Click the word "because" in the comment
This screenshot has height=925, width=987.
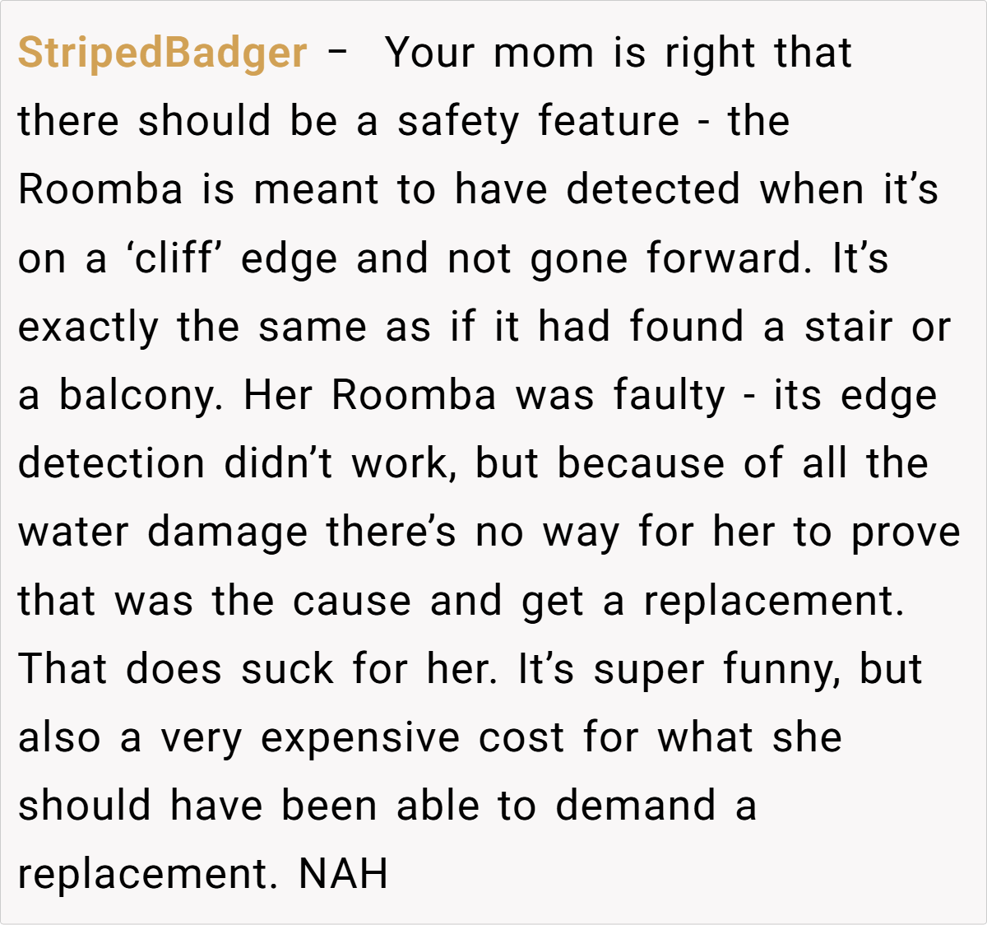641,464
